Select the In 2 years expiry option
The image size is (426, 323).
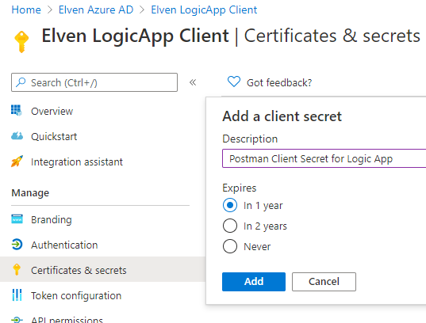(230, 226)
